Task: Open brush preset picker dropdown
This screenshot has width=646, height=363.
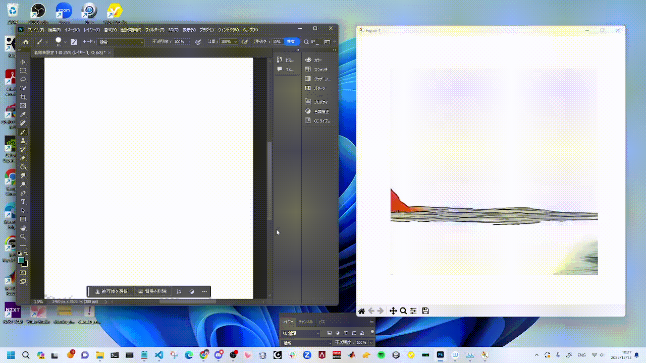Action: (x=66, y=42)
